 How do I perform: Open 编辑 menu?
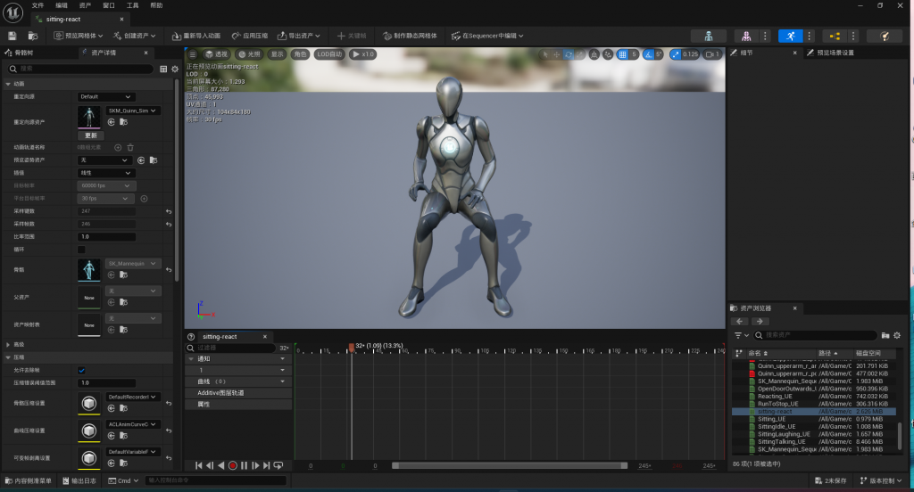click(x=62, y=5)
